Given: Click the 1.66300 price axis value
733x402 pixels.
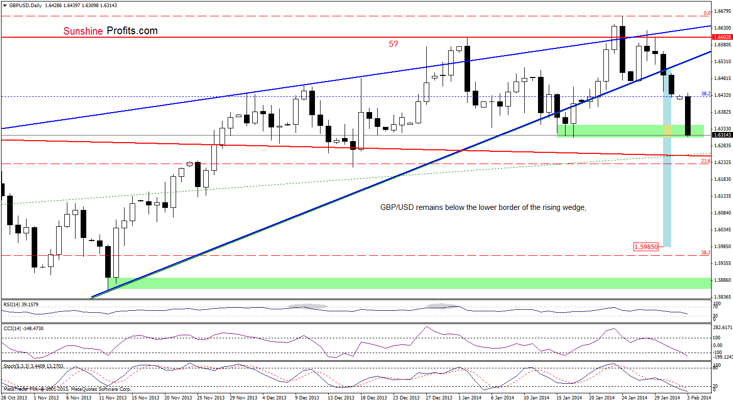Looking at the screenshot, I should click(723, 28).
